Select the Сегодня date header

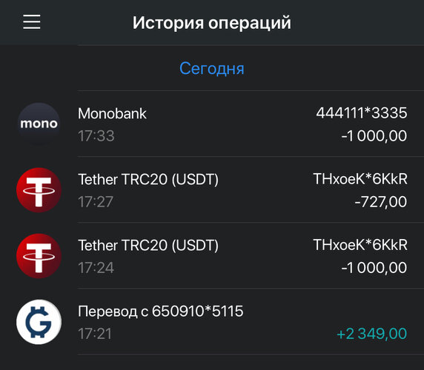pos(212,69)
